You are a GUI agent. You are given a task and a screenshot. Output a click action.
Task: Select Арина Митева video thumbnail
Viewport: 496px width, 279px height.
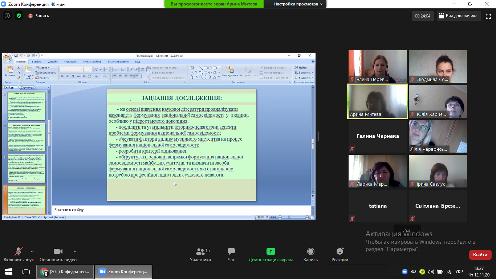(x=377, y=102)
